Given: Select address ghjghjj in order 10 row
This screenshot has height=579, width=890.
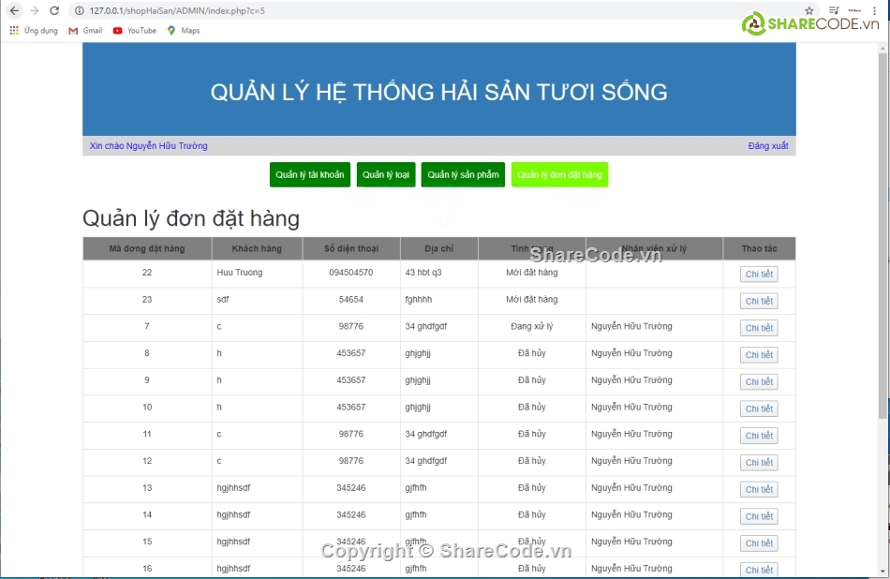Looking at the screenshot, I should click(x=418, y=407).
